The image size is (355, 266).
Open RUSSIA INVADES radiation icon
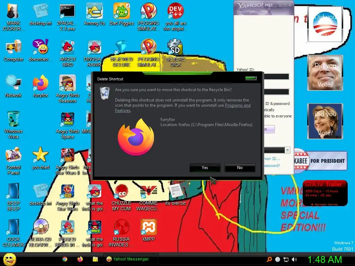(x=121, y=233)
